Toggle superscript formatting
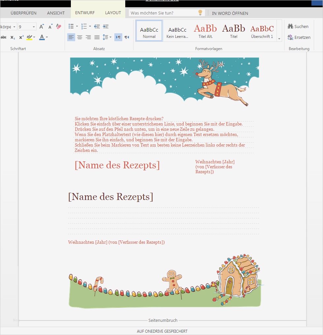 coord(21,37)
